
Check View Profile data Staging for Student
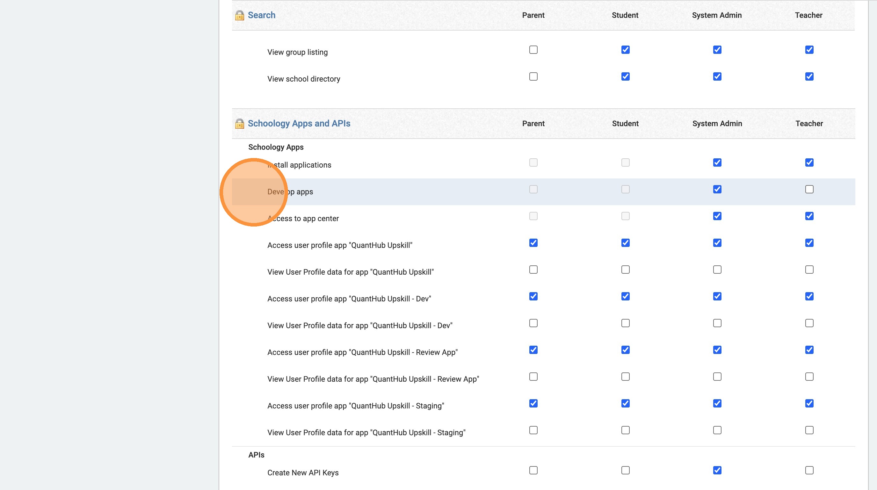tap(625, 430)
